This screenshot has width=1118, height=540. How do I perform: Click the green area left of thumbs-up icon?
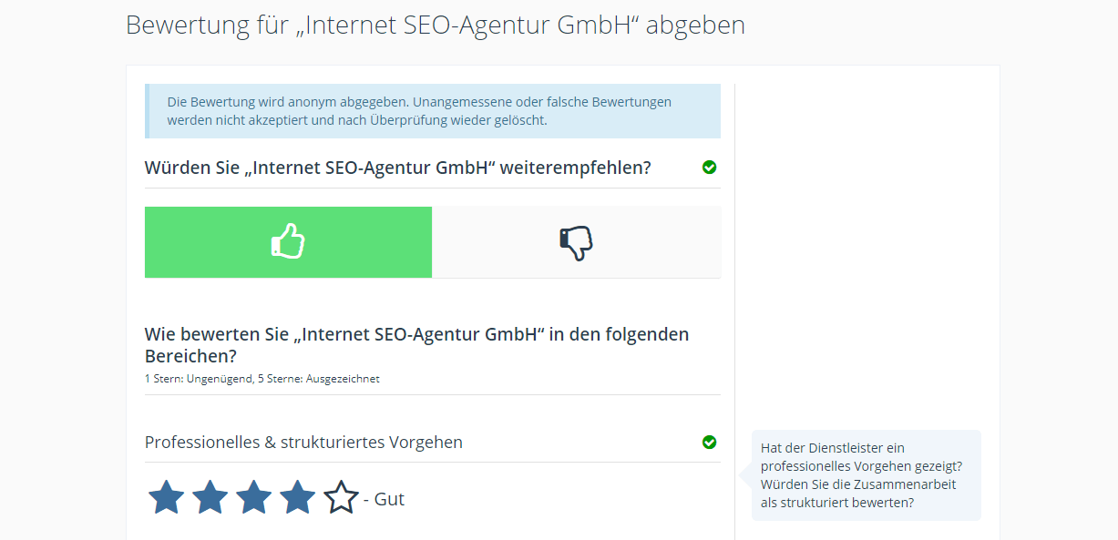pos(200,242)
